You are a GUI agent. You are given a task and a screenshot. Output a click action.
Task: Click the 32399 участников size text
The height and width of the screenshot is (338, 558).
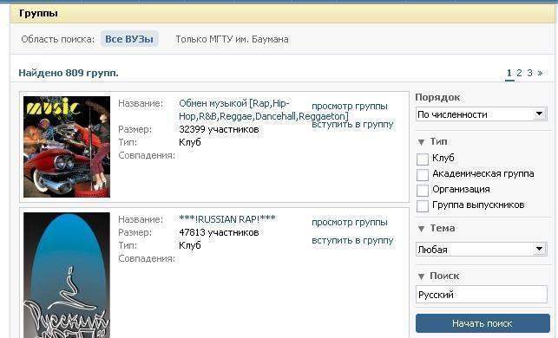pyautogui.click(x=219, y=129)
